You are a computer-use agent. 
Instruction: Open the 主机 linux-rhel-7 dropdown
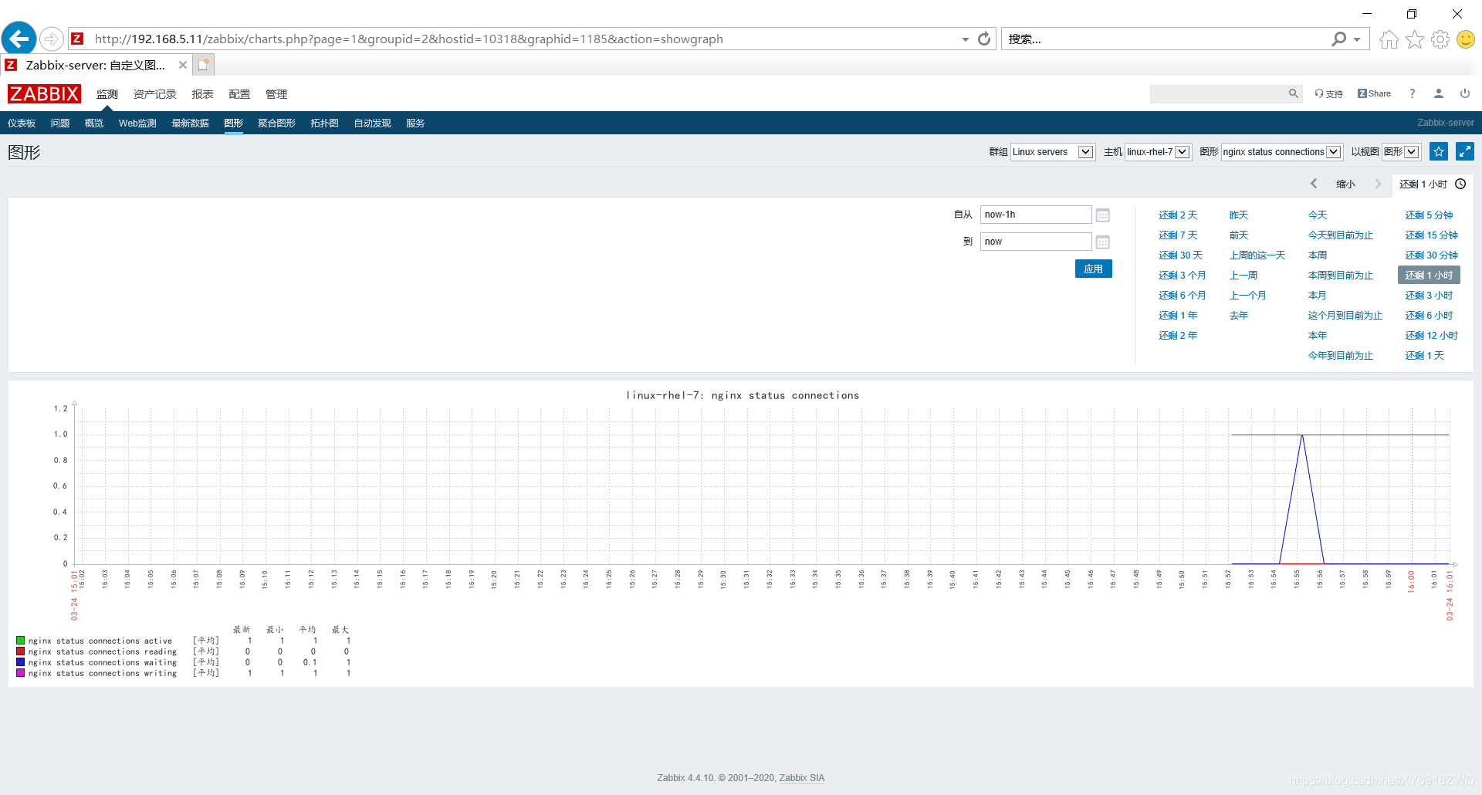coord(1158,152)
